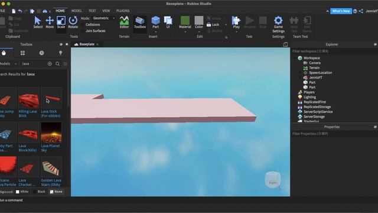Open the Toolbox Inventory grid tab
This screenshot has width=378, height=213.
[x=22, y=53]
